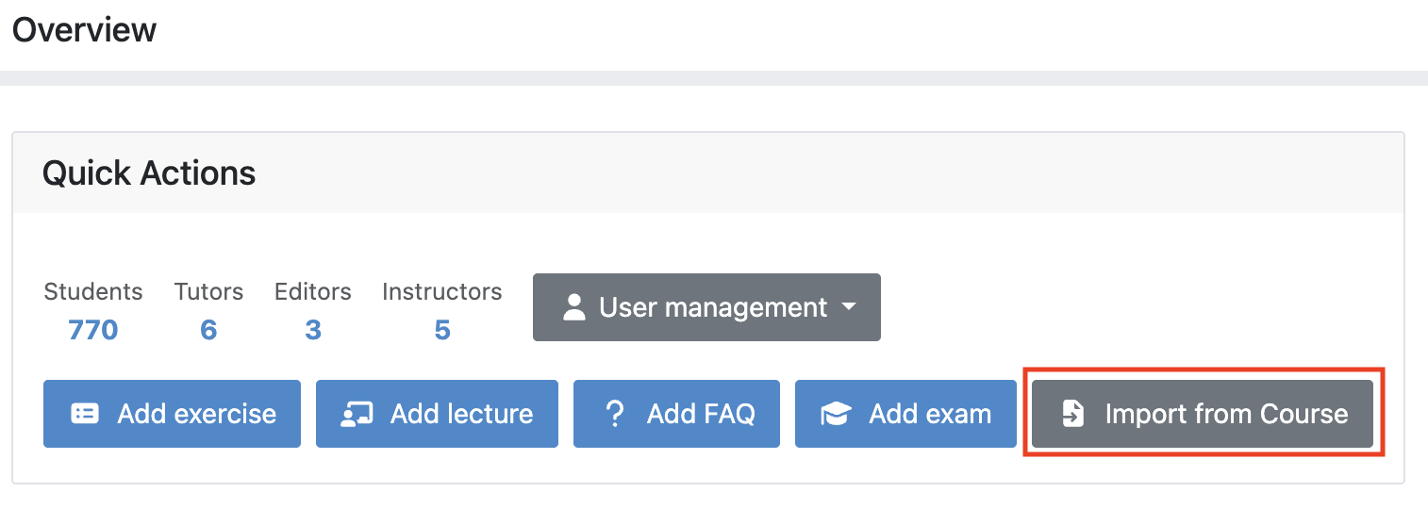Open the 770 students count link
The height and width of the screenshot is (509, 1428).
[92, 330]
